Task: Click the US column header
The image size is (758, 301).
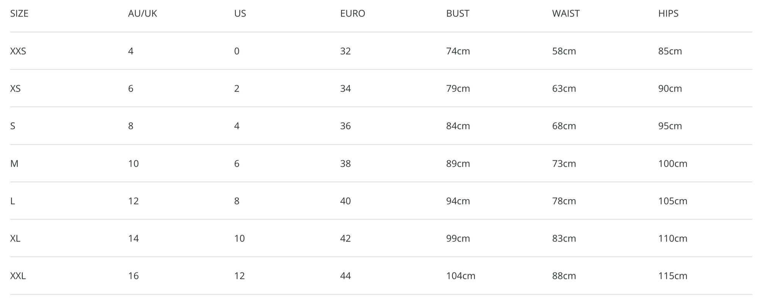Action: [x=240, y=14]
